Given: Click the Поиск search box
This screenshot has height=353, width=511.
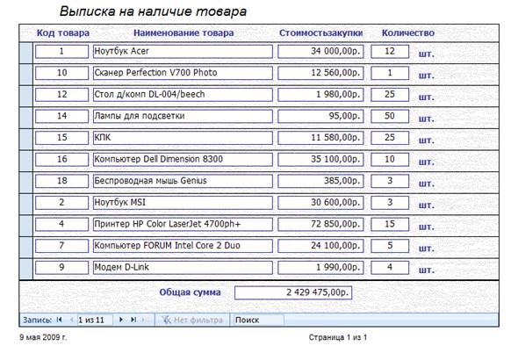Looking at the screenshot, I should point(258,321).
